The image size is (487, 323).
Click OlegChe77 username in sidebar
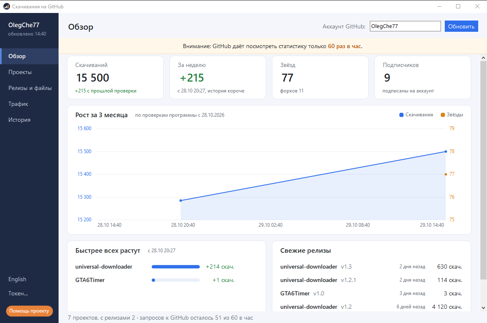pyautogui.click(x=24, y=25)
